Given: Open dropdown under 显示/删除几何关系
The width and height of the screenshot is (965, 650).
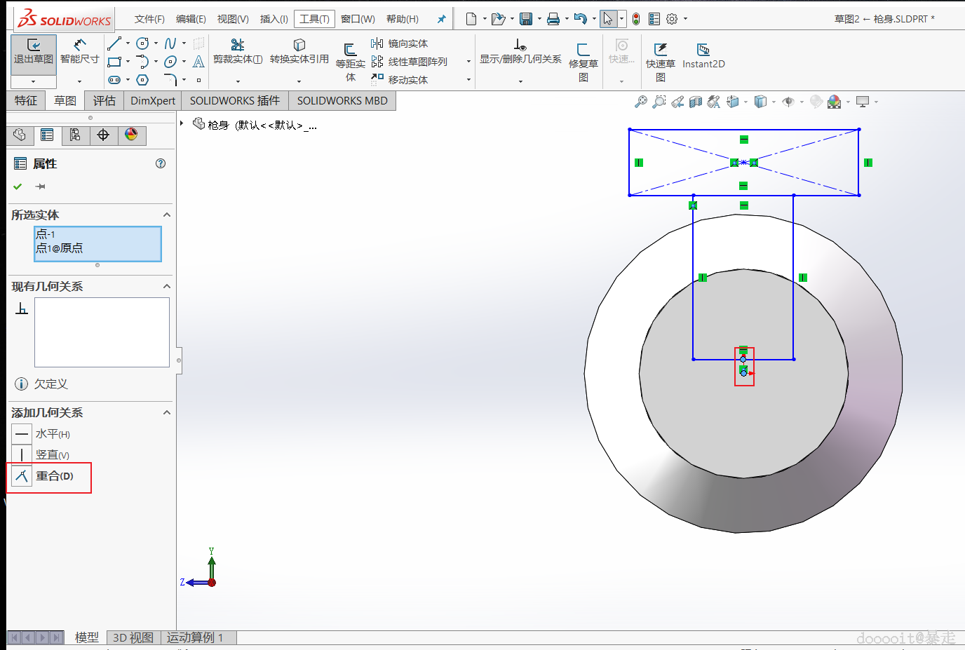Looking at the screenshot, I should click(x=520, y=81).
